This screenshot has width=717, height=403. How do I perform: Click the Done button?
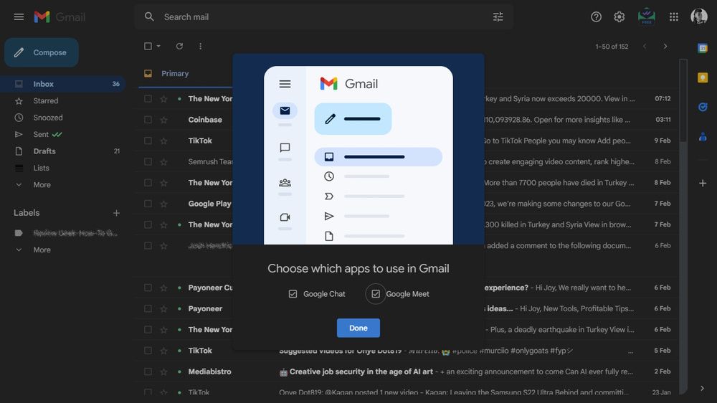pyautogui.click(x=358, y=328)
